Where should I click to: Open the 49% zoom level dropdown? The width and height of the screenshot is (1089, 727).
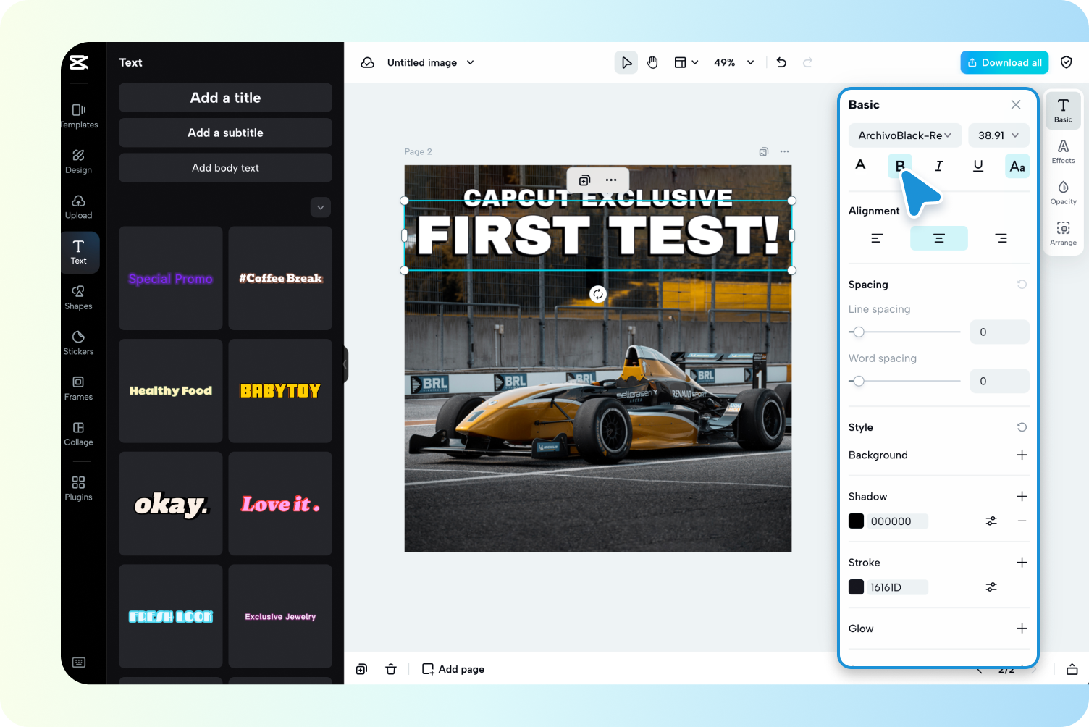(733, 62)
